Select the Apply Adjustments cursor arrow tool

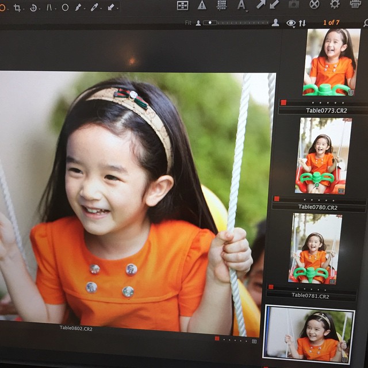110,7
